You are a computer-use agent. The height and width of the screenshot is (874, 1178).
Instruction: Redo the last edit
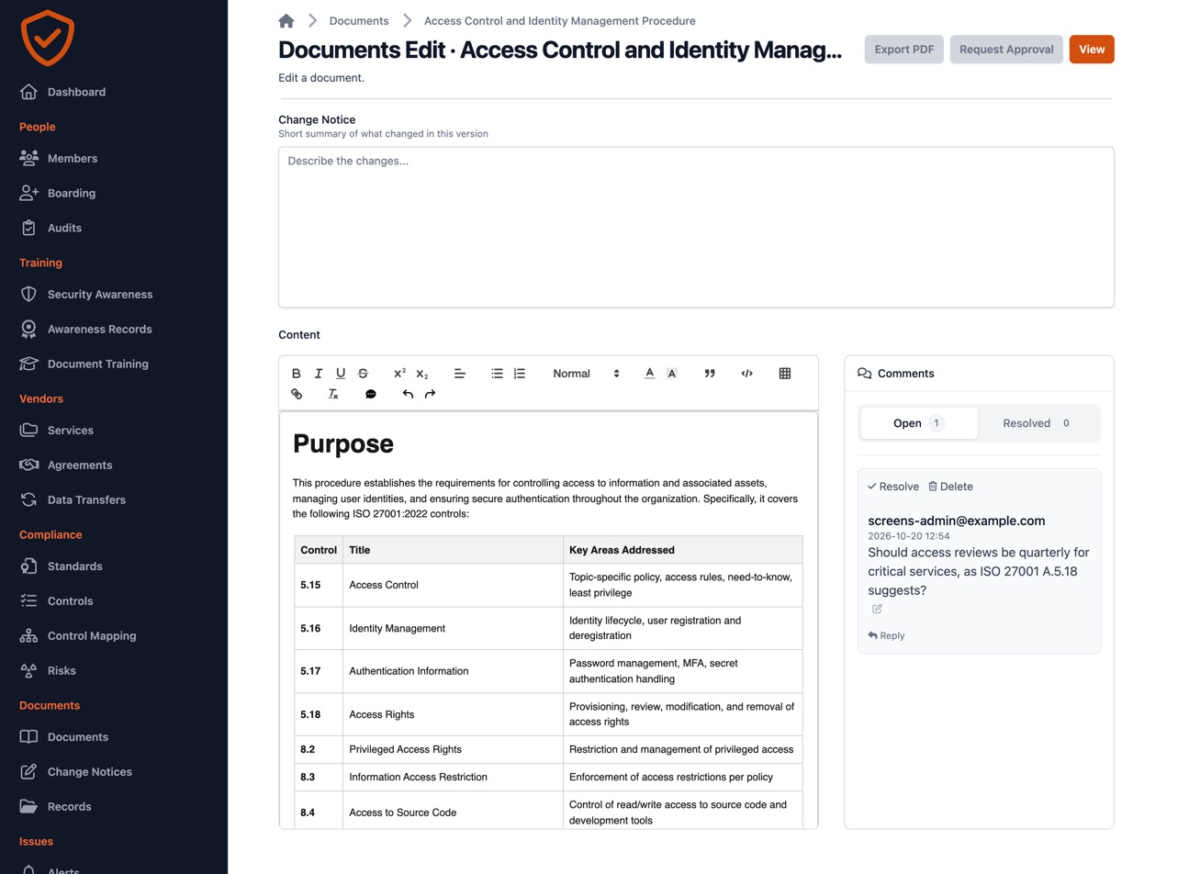(x=430, y=394)
